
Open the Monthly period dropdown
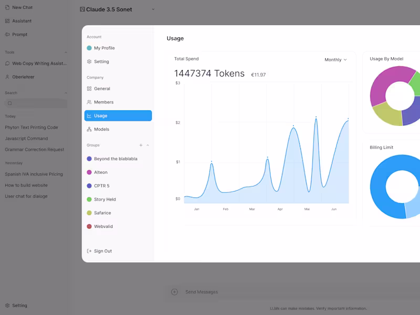pos(335,60)
